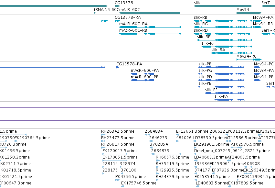Open the slik-PD protein label

click(205, 77)
